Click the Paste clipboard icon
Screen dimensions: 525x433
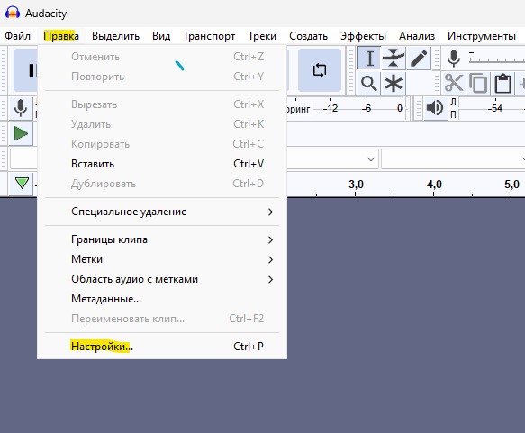502,84
